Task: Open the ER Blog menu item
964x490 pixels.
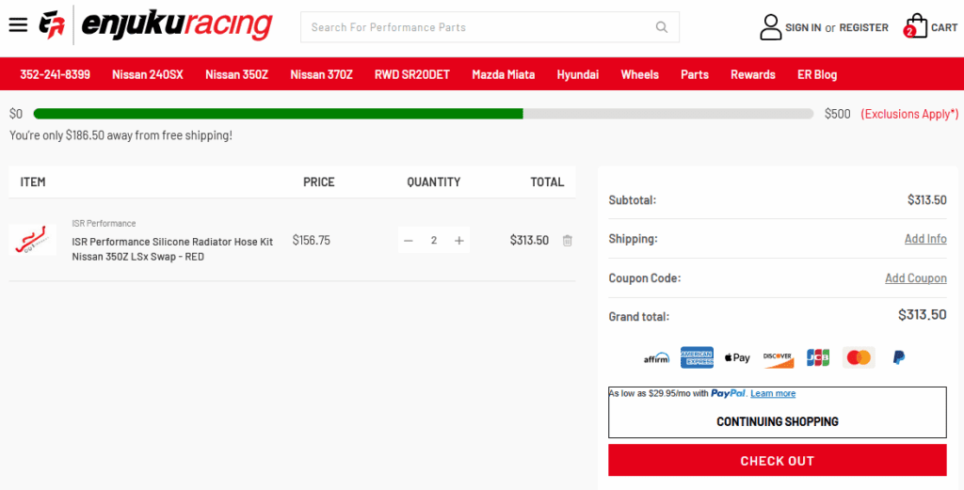Action: pos(817,75)
